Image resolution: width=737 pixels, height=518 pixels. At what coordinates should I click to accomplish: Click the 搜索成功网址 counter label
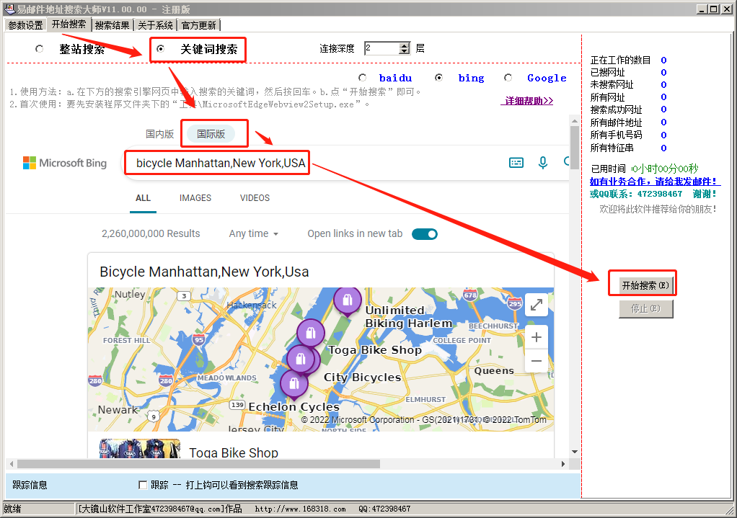point(616,110)
